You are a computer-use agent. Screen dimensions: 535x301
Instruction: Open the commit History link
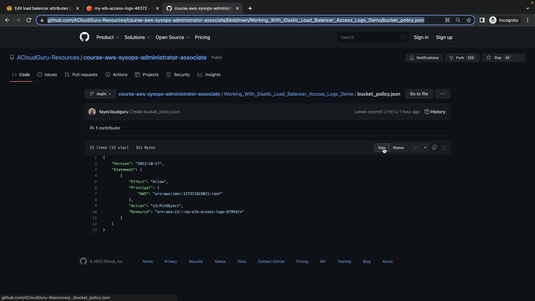(435, 112)
